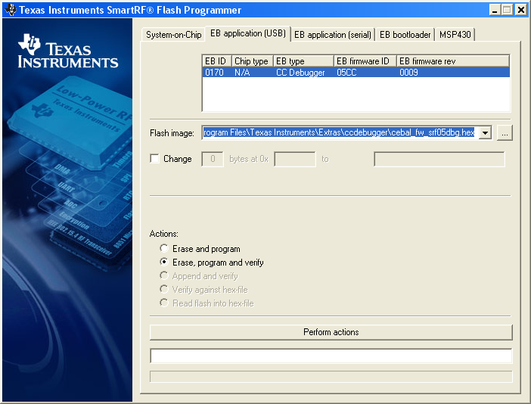Click the CC Debugger device entry
Screen dimensions: 531x404
pyautogui.click(x=300, y=72)
